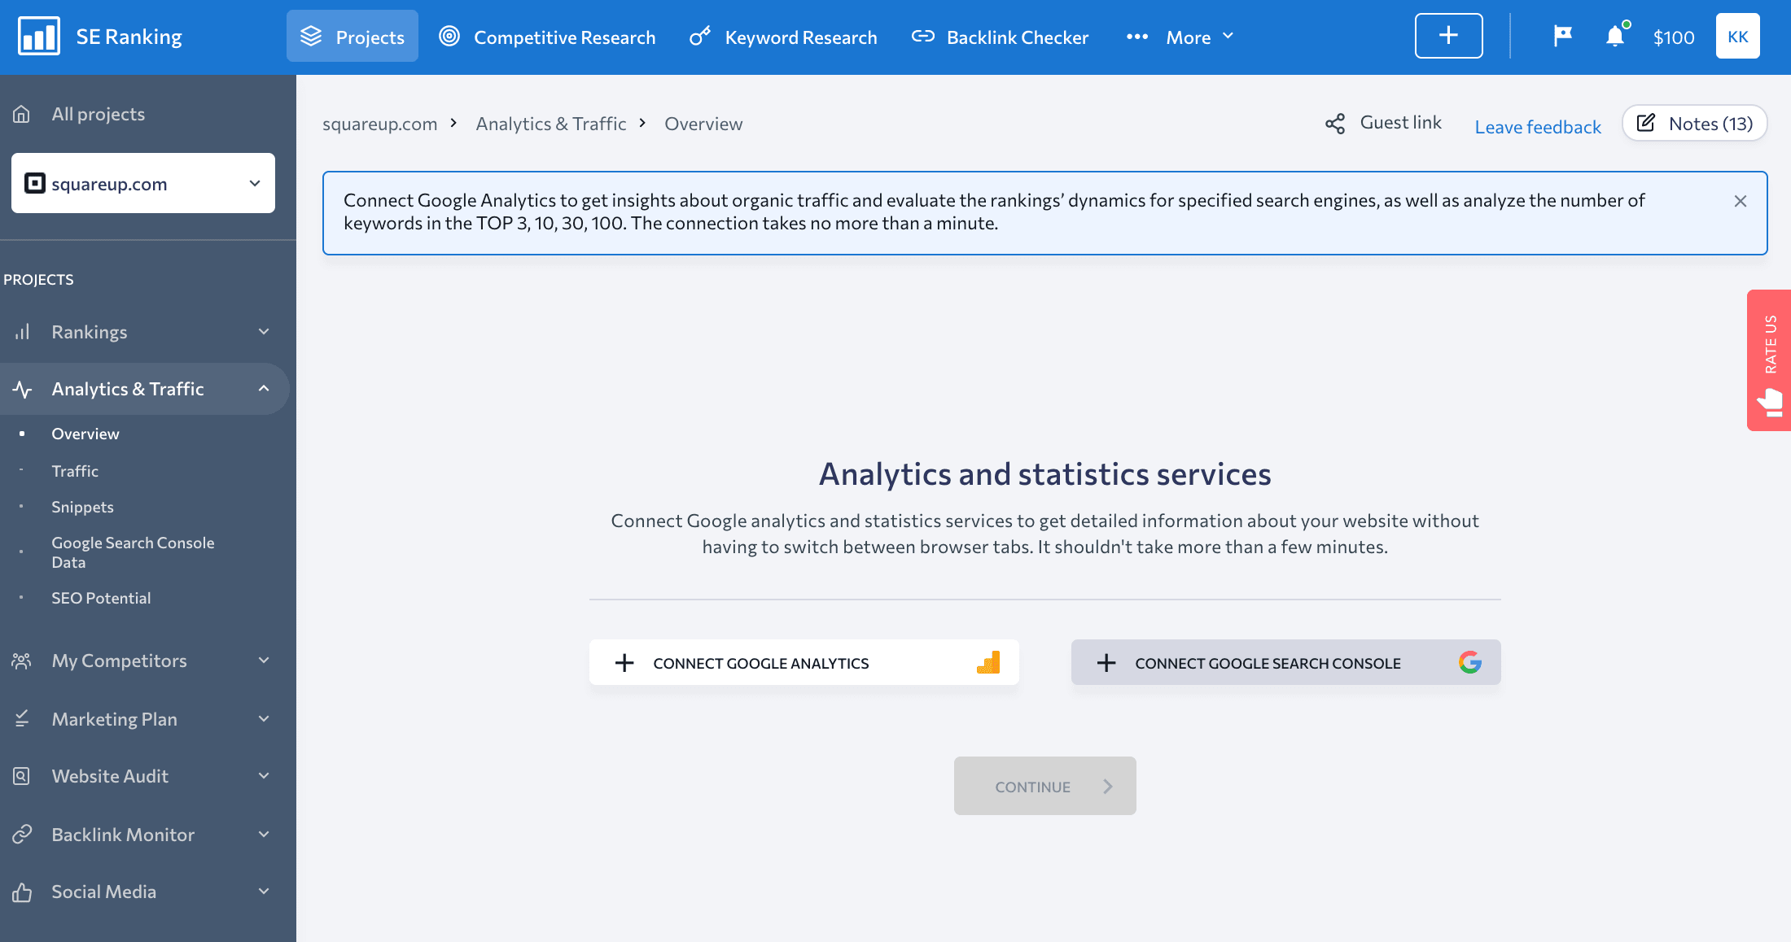Expand Backlink Monitor section

click(145, 835)
